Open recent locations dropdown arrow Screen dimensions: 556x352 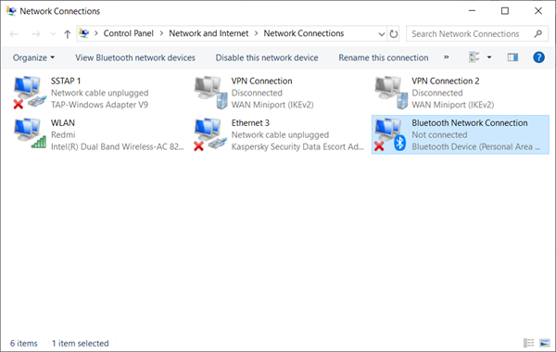[53, 34]
